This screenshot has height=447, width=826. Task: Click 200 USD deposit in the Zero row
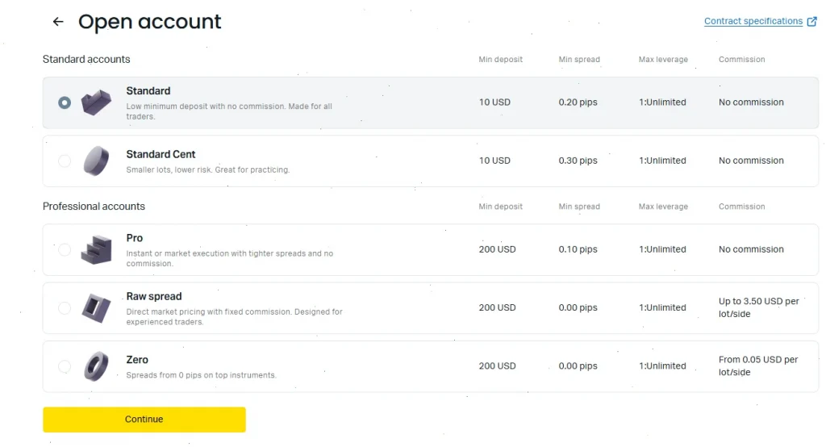coord(497,366)
